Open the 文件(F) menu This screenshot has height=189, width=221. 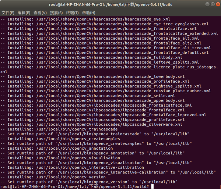[8, 13]
